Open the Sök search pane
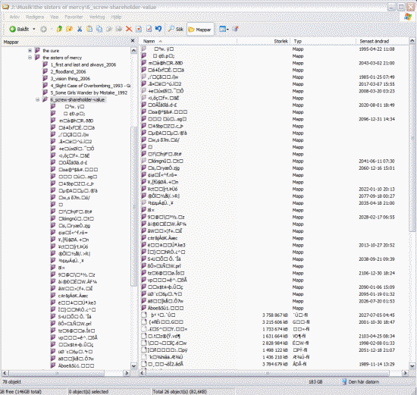 point(176,29)
